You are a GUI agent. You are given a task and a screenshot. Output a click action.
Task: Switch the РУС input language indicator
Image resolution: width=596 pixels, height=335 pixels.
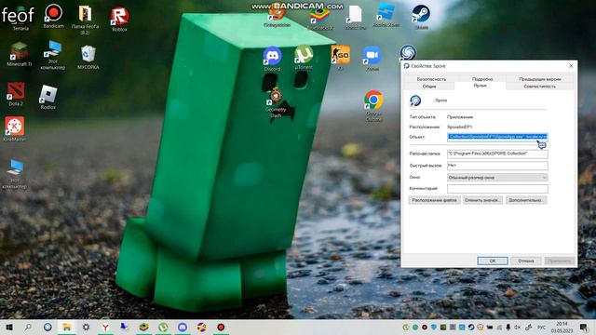(541, 327)
